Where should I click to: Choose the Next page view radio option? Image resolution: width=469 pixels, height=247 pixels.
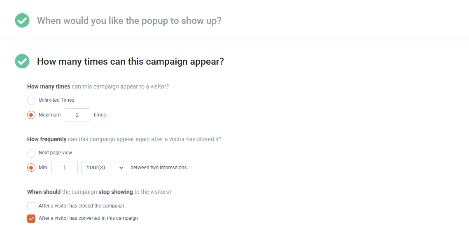point(31,153)
